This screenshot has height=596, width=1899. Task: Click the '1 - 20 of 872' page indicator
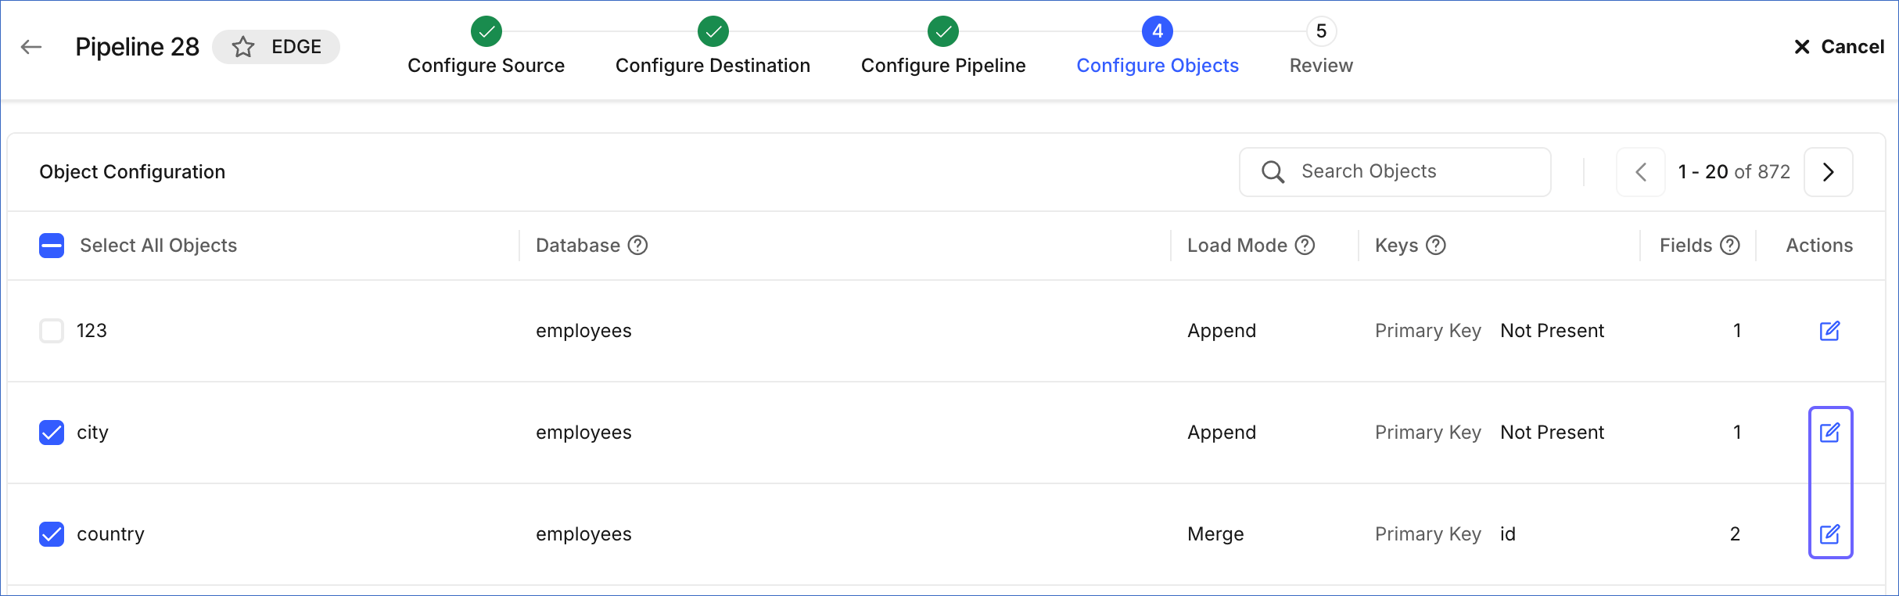pos(1734,172)
